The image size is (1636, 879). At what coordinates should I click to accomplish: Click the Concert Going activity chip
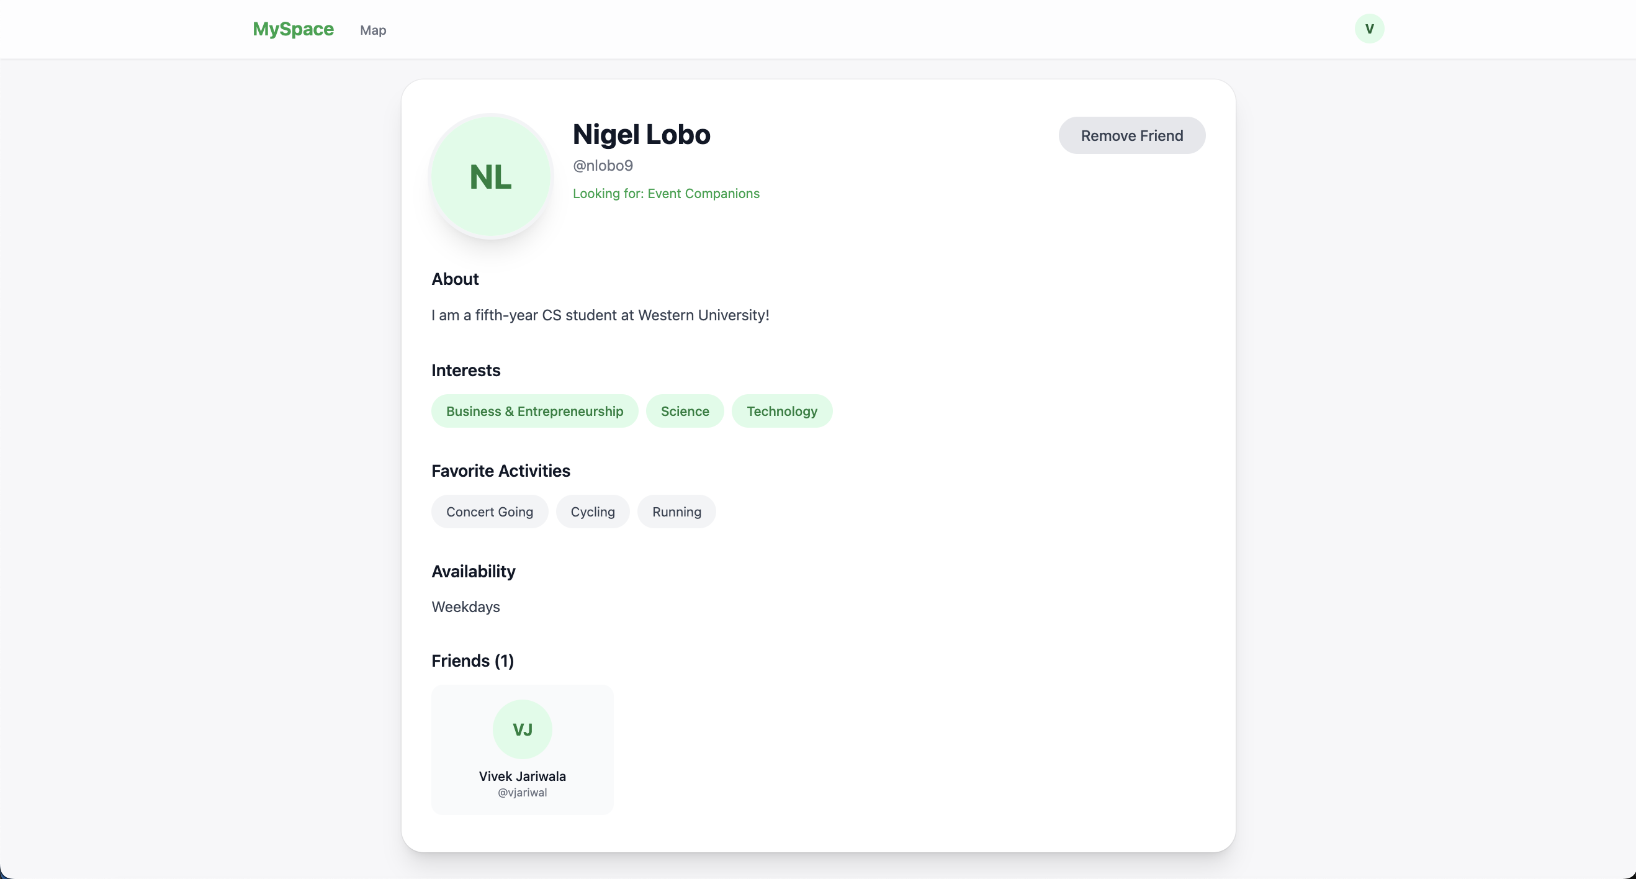pos(489,512)
